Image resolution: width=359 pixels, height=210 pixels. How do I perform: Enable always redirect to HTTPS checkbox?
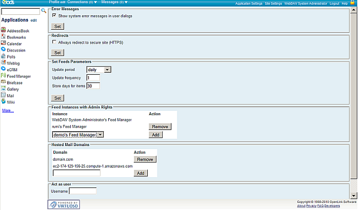pos(54,42)
